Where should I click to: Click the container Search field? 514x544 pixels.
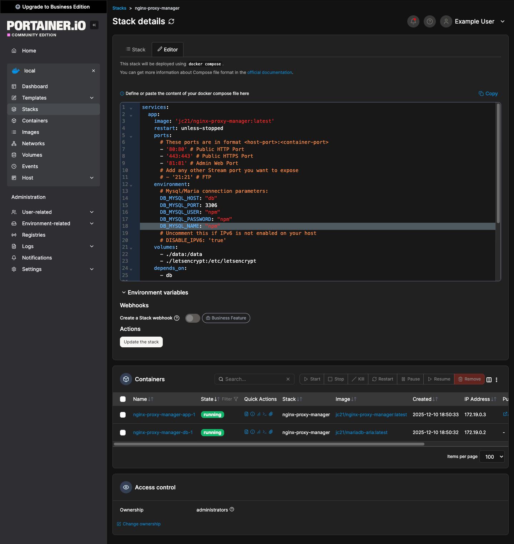pos(253,379)
